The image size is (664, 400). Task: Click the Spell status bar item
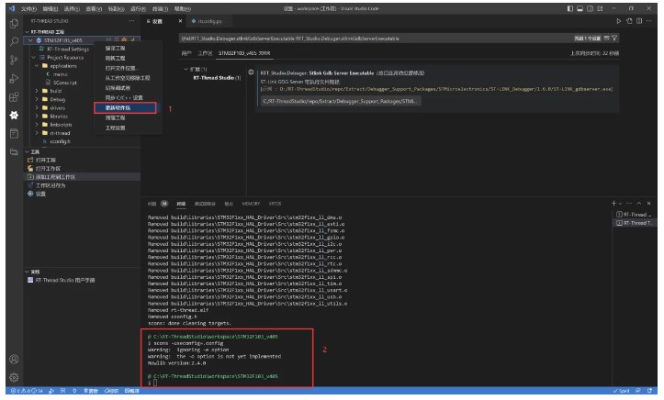pos(621,391)
